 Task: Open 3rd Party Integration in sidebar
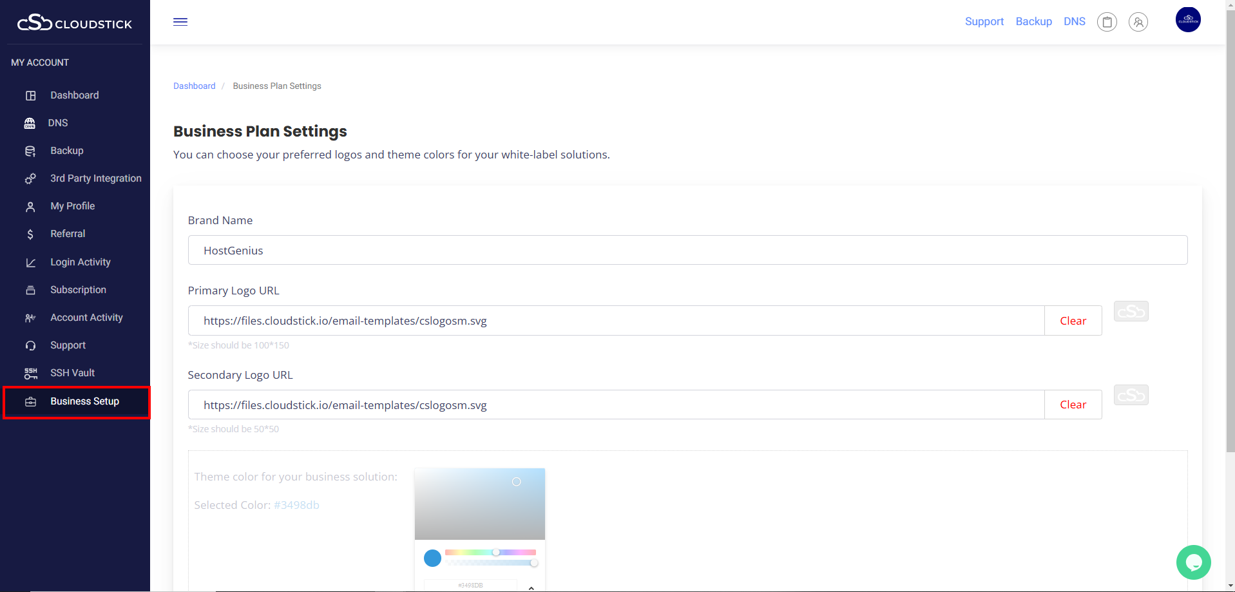coord(95,178)
